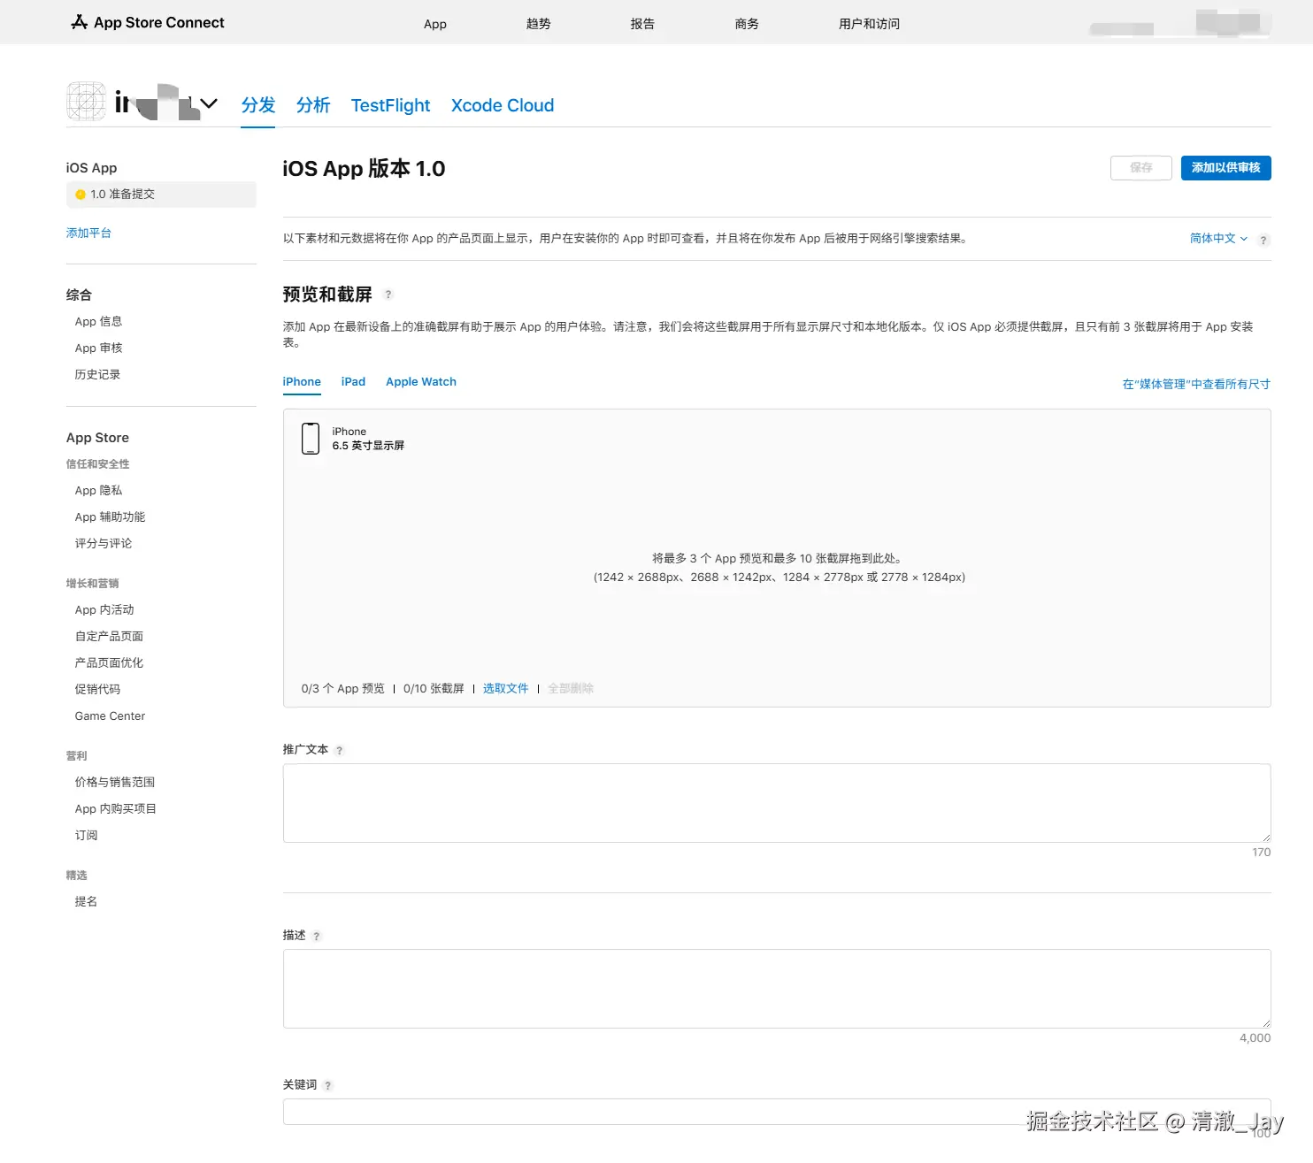This screenshot has width=1313, height=1163.
Task: Open 产品页面优化 in the sidebar
Action: [x=109, y=663]
